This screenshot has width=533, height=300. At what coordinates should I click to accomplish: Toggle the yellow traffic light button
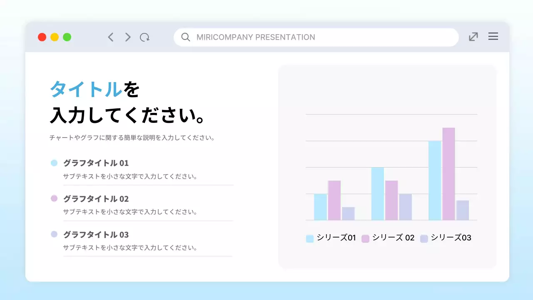55,37
